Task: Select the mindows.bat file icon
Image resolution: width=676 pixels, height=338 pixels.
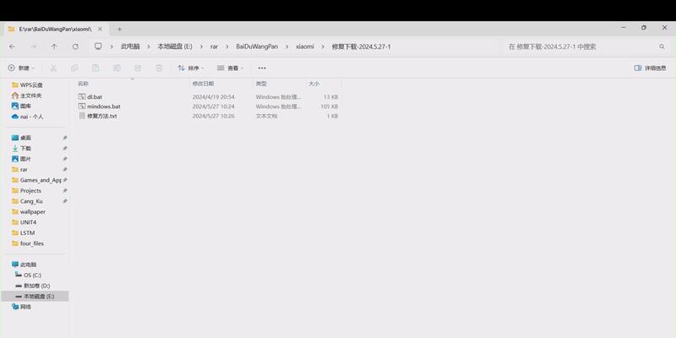Action: 82,106
